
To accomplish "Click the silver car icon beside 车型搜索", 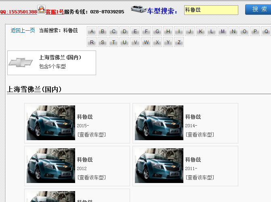I will click(x=139, y=9).
